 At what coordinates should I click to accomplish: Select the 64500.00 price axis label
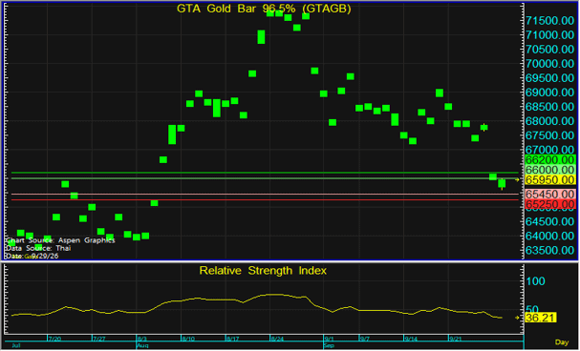[x=550, y=222]
